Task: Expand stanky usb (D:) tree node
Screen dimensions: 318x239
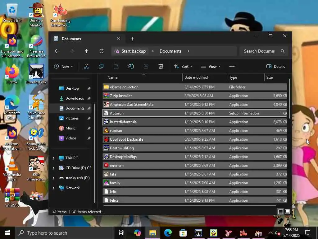Action: (x=53, y=178)
